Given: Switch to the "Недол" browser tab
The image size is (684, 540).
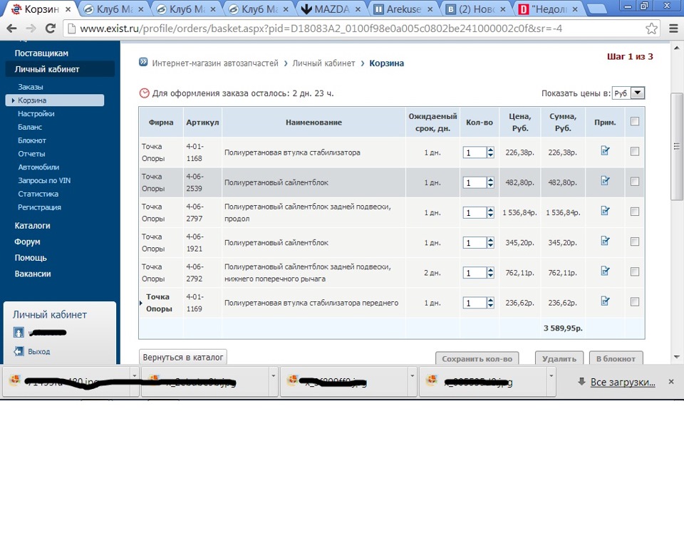Looking at the screenshot, I should (549, 9).
